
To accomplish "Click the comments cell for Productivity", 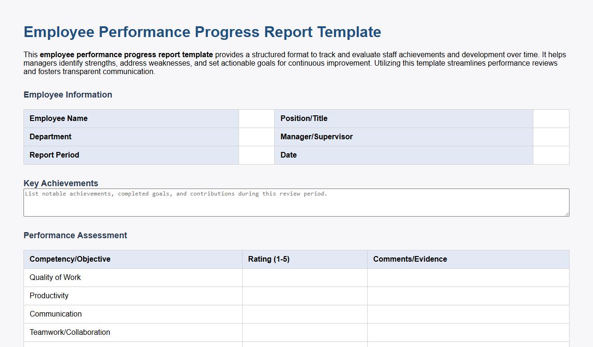I will click(468, 295).
